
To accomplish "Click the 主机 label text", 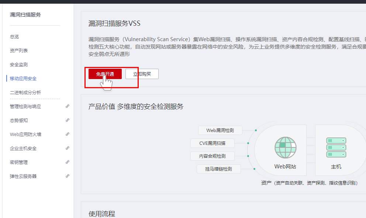I will pos(336,167).
